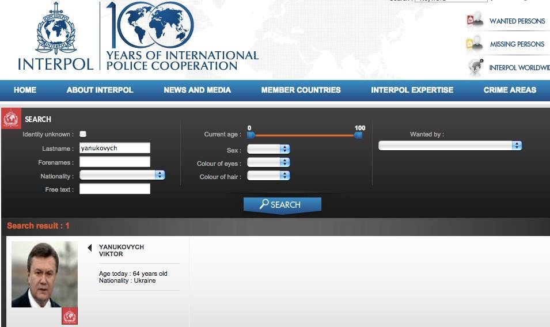This screenshot has width=550, height=327.
Task: Toggle the Identity unknown checkbox
Action: coord(83,134)
